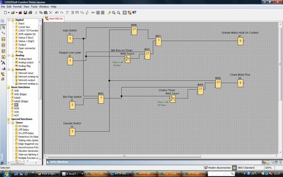Collapse the Analog folder in tree

pos(9,56)
